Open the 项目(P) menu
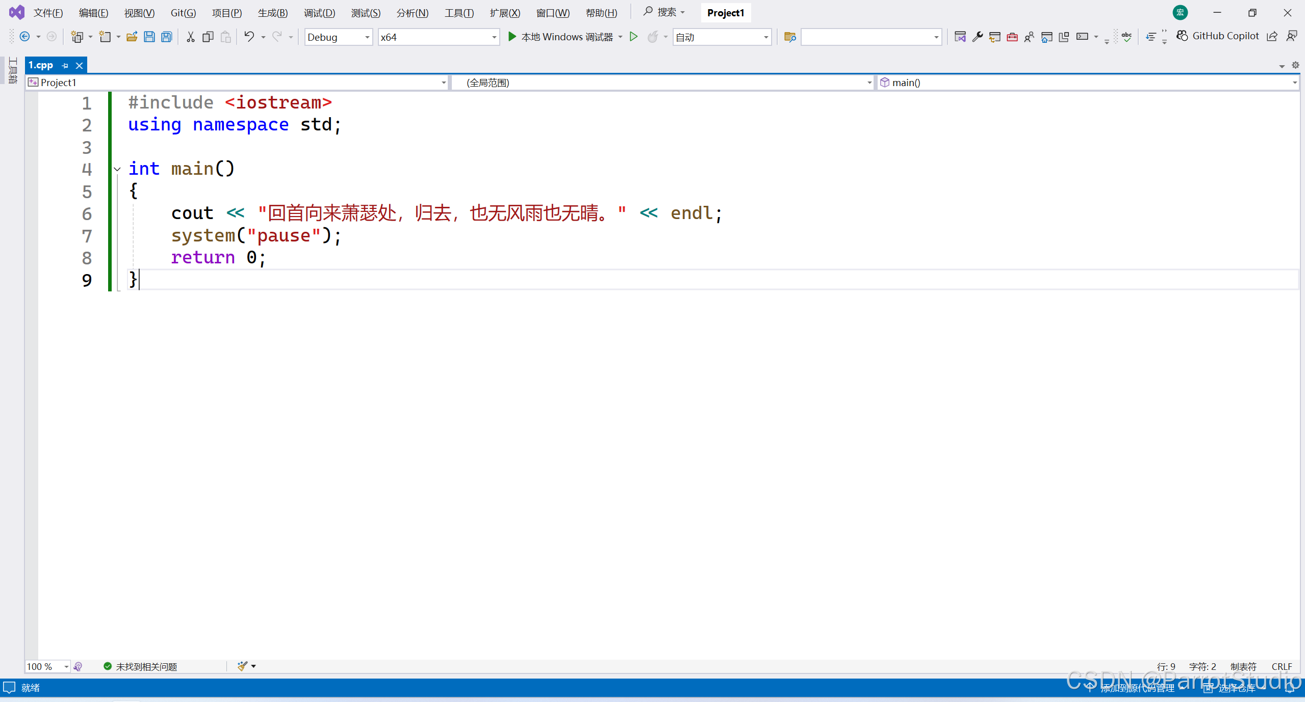Viewport: 1305px width, 702px height. (227, 13)
